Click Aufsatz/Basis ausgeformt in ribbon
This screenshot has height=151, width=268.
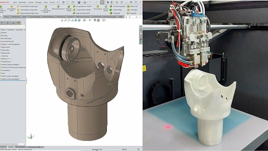pos(27,10)
